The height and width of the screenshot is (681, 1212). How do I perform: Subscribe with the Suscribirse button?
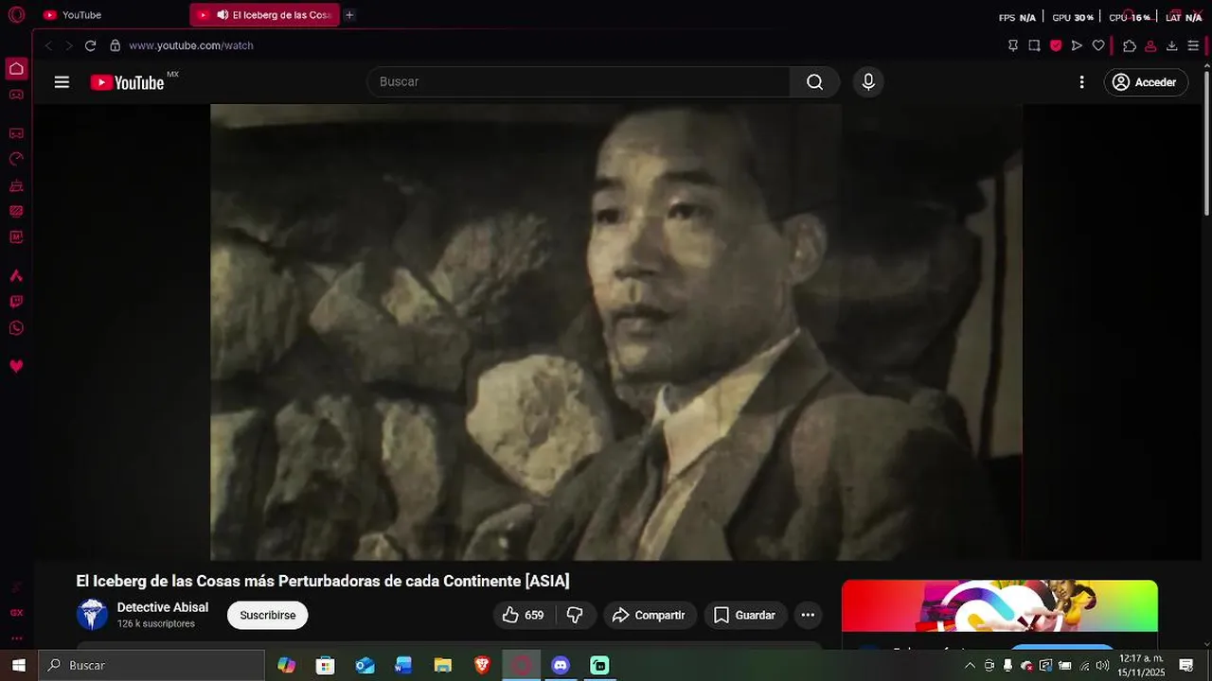click(x=267, y=615)
